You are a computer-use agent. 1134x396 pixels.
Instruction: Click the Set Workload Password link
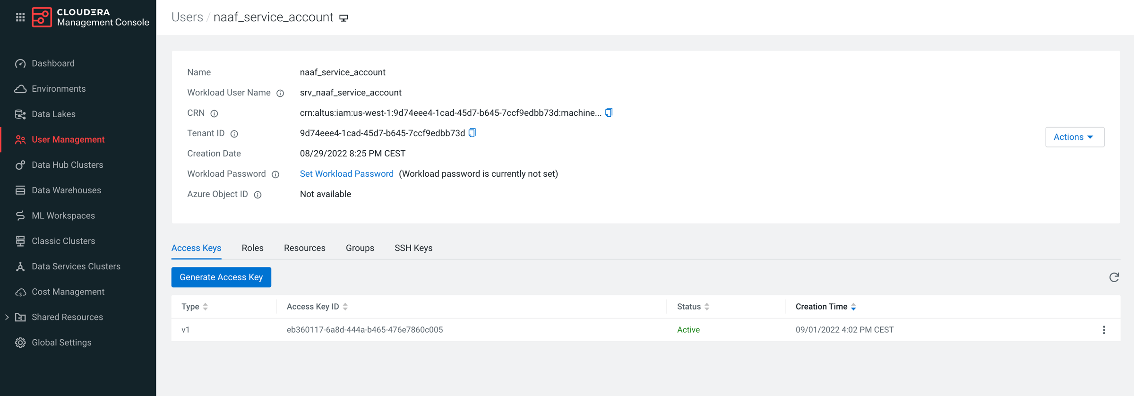[x=346, y=174]
